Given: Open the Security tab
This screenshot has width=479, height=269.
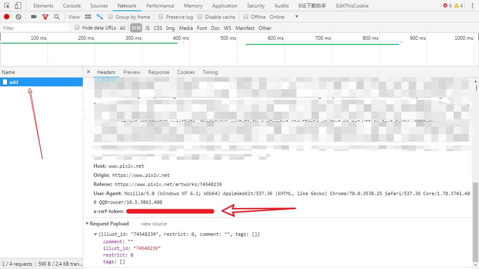Looking at the screenshot, I should (x=256, y=5).
